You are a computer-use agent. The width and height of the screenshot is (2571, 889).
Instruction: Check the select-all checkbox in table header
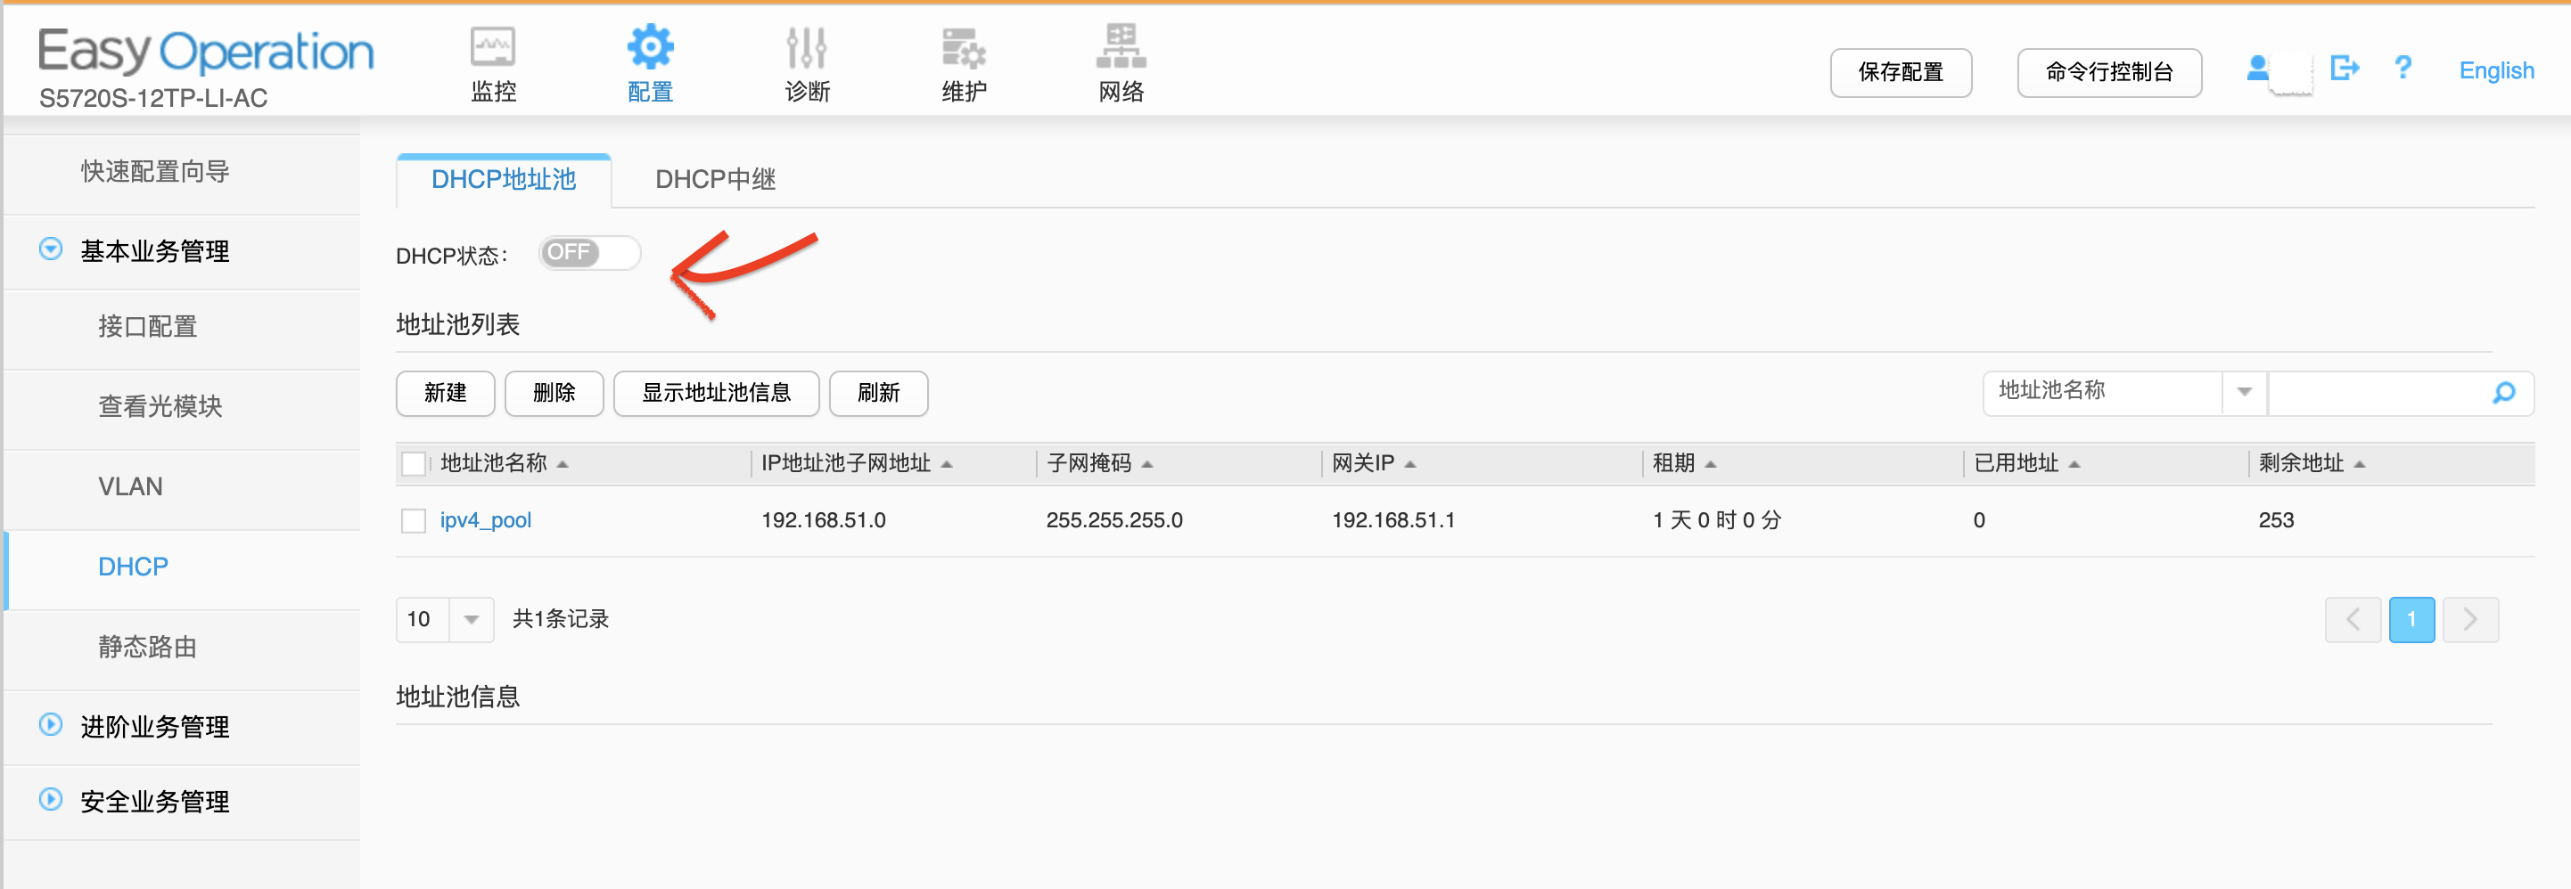(x=414, y=464)
